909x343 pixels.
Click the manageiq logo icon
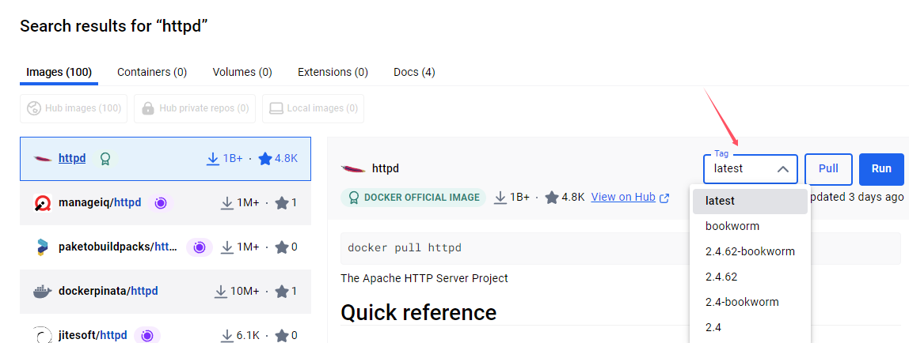coord(42,203)
